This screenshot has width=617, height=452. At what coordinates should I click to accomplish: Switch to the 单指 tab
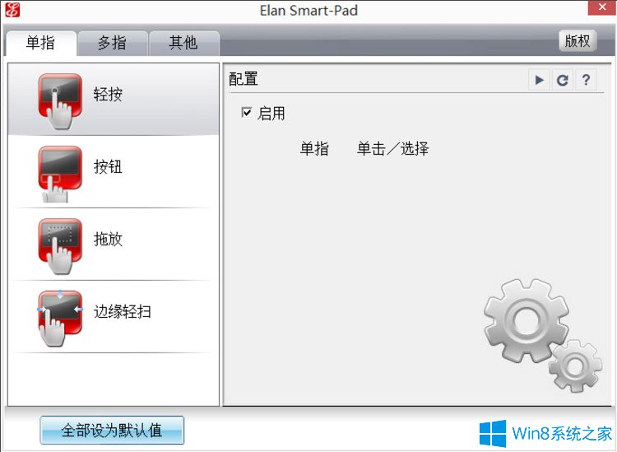40,43
